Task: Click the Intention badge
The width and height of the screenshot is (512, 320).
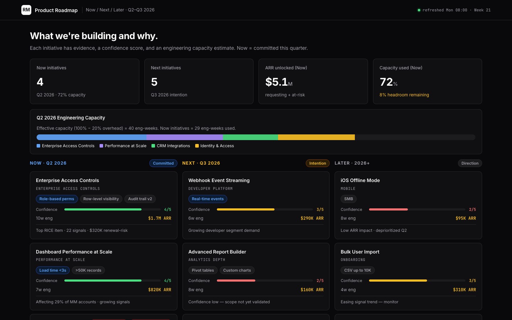Action: click(x=318, y=163)
